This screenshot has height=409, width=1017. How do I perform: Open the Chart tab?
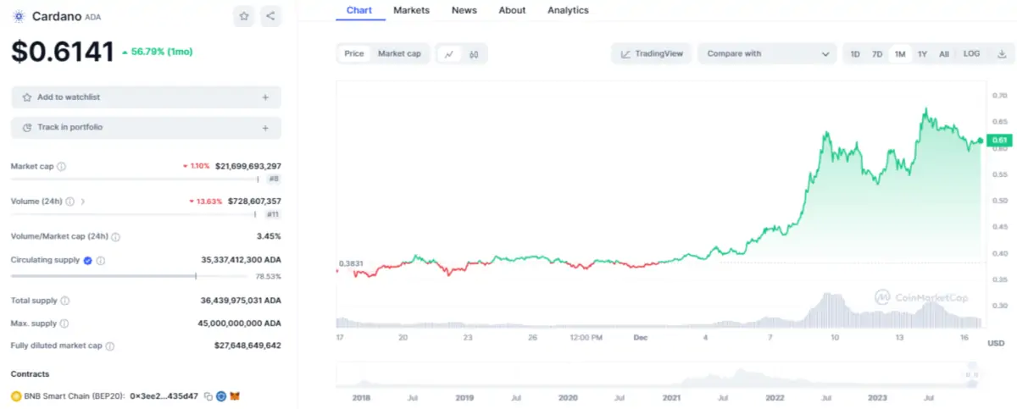point(359,10)
